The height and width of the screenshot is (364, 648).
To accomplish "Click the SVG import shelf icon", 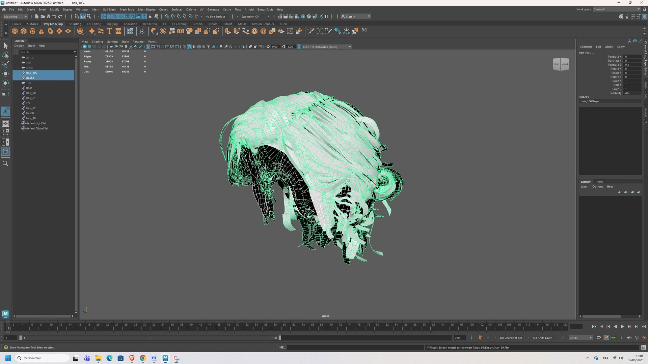I will tap(118, 31).
